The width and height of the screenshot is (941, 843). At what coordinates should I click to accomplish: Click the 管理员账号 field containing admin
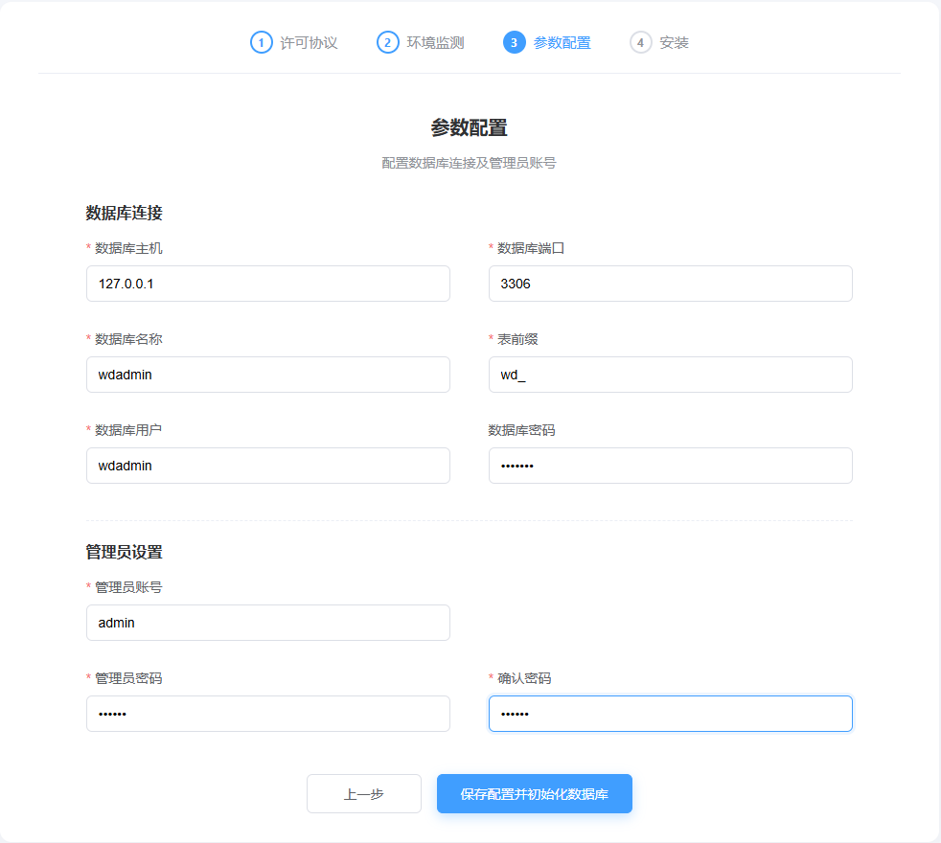tap(268, 623)
